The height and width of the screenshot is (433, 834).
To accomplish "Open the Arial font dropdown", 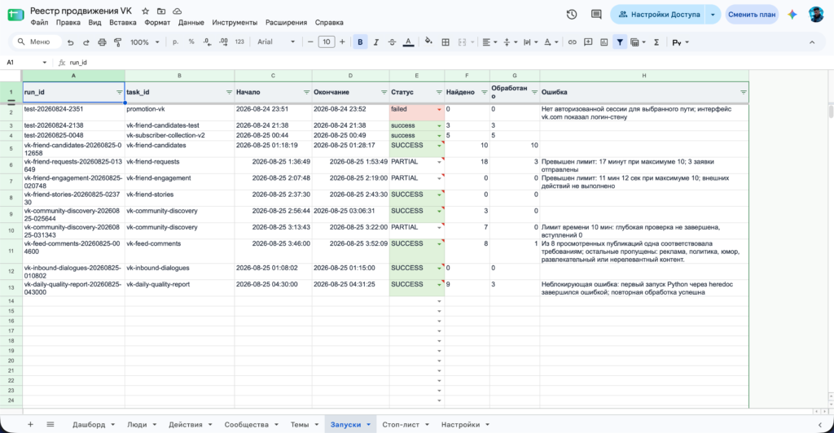I will [276, 42].
